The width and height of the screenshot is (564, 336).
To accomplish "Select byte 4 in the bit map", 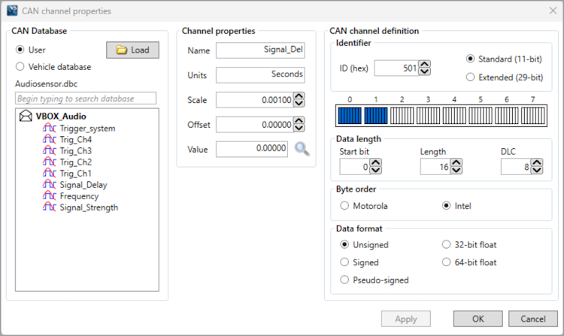I will (454, 116).
